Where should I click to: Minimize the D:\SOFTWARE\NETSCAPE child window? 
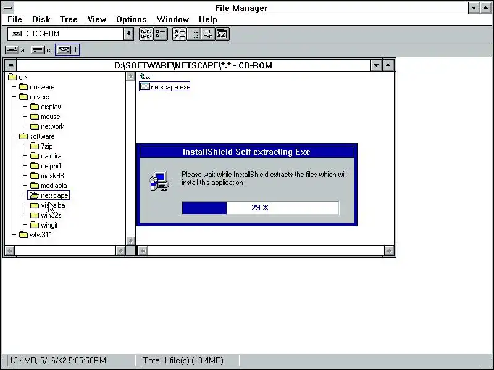pyautogui.click(x=376, y=65)
